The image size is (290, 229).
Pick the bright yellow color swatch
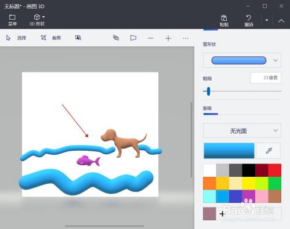point(249,183)
